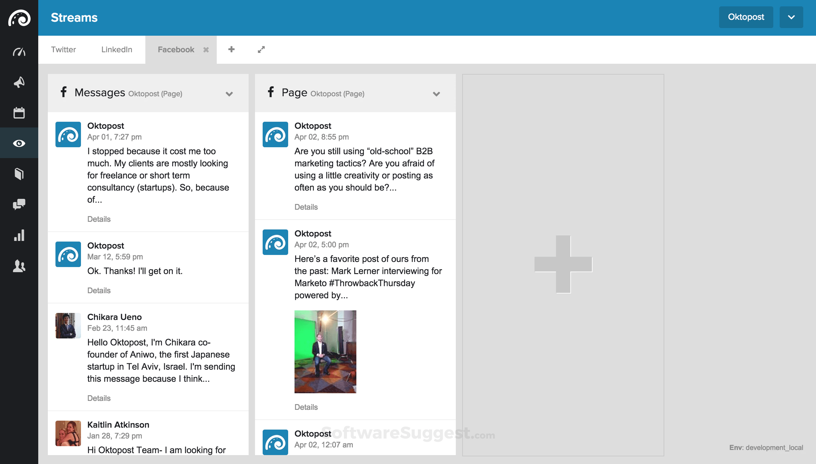Click the green-screen interview photo thumbnail

[x=325, y=352]
